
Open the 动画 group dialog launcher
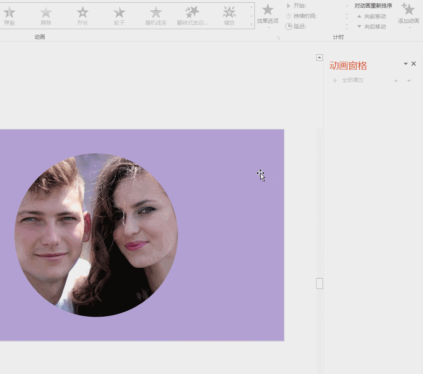[x=278, y=38]
